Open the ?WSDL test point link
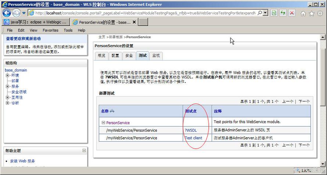Image resolution: width=327 pixels, height=175 pixels. [191, 130]
